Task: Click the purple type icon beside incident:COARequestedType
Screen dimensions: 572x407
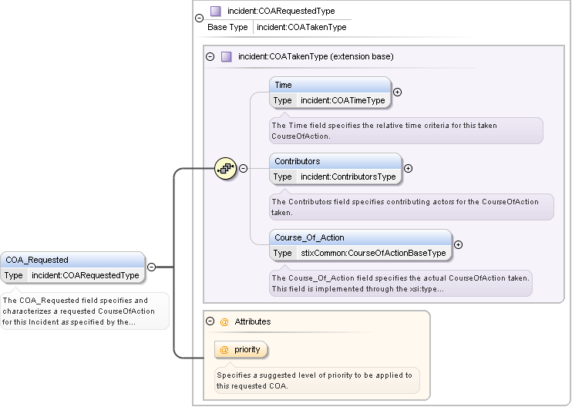Action: 216,12
